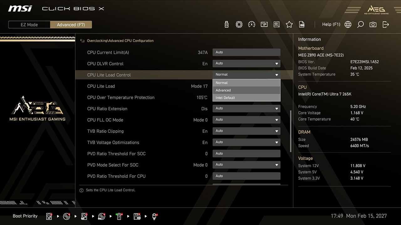
Task: Click the CPU chip icon in toolbar
Action: (239, 24)
